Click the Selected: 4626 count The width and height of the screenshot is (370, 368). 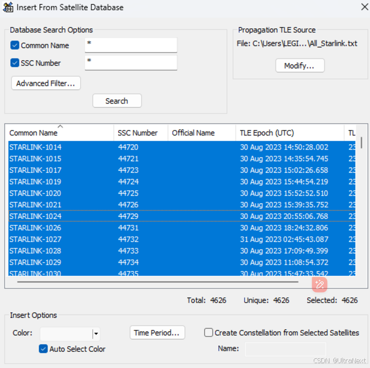click(x=332, y=300)
